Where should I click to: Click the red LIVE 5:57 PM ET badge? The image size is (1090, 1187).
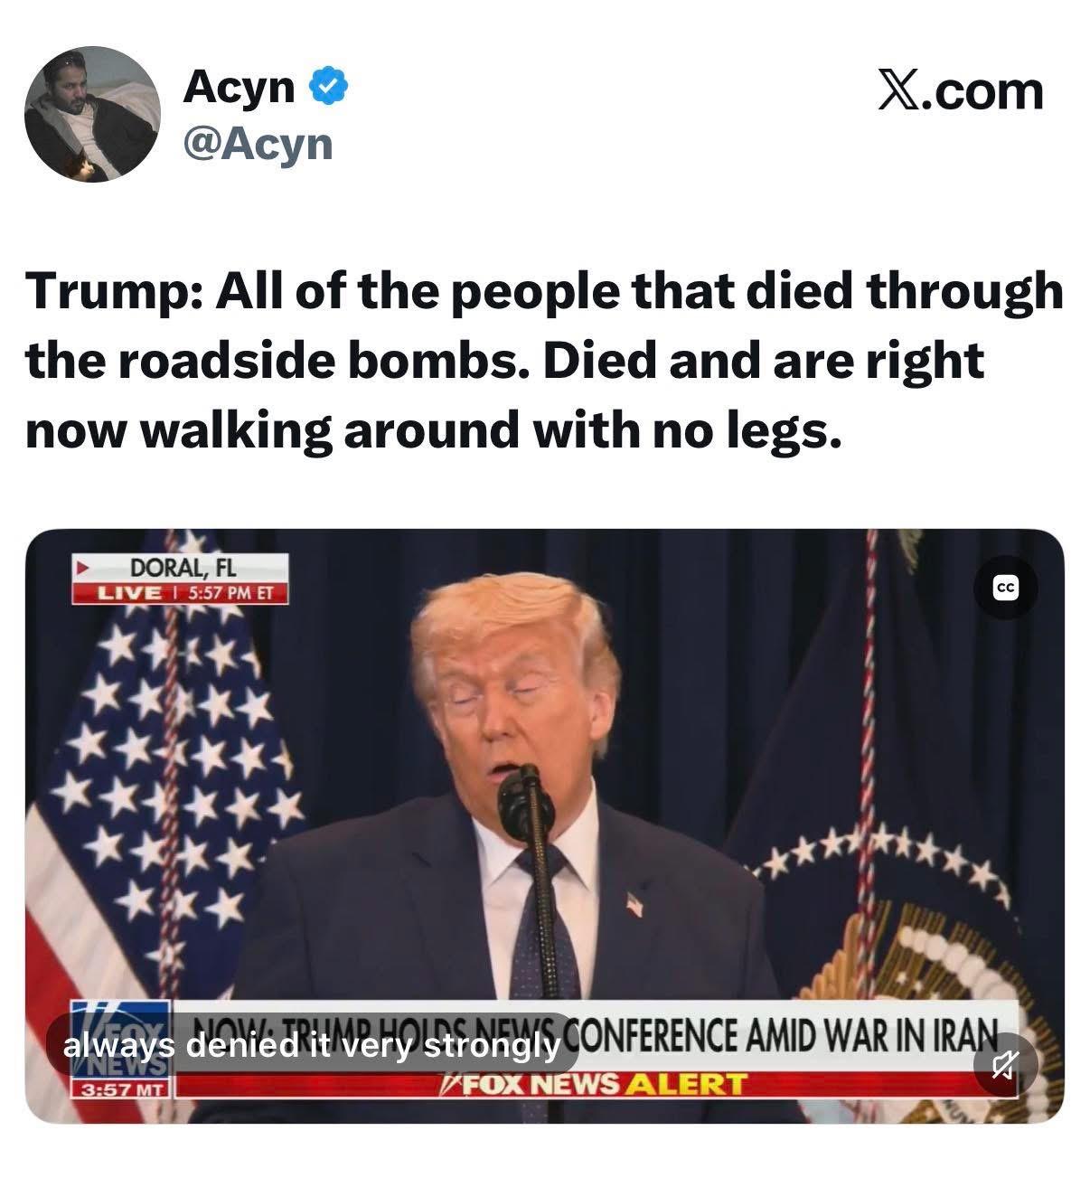[181, 594]
